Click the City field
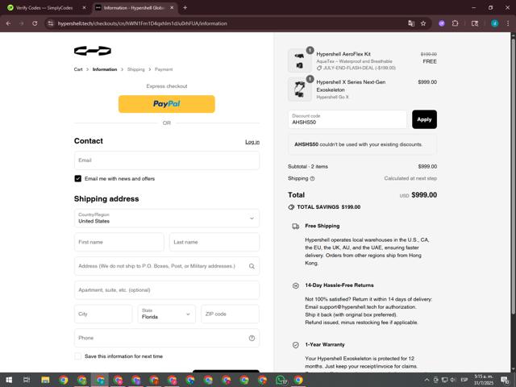Screen dimensions: 516x387 tap(103, 314)
